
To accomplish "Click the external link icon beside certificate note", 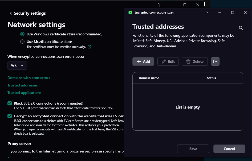I will [89, 47].
